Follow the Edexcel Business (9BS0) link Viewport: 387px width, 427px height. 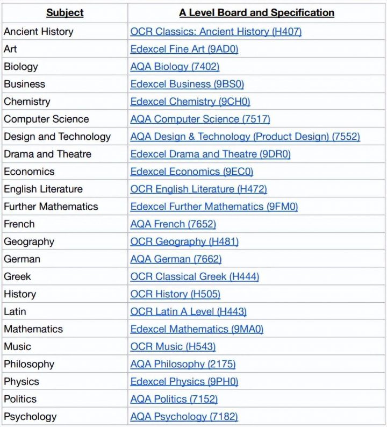point(186,84)
